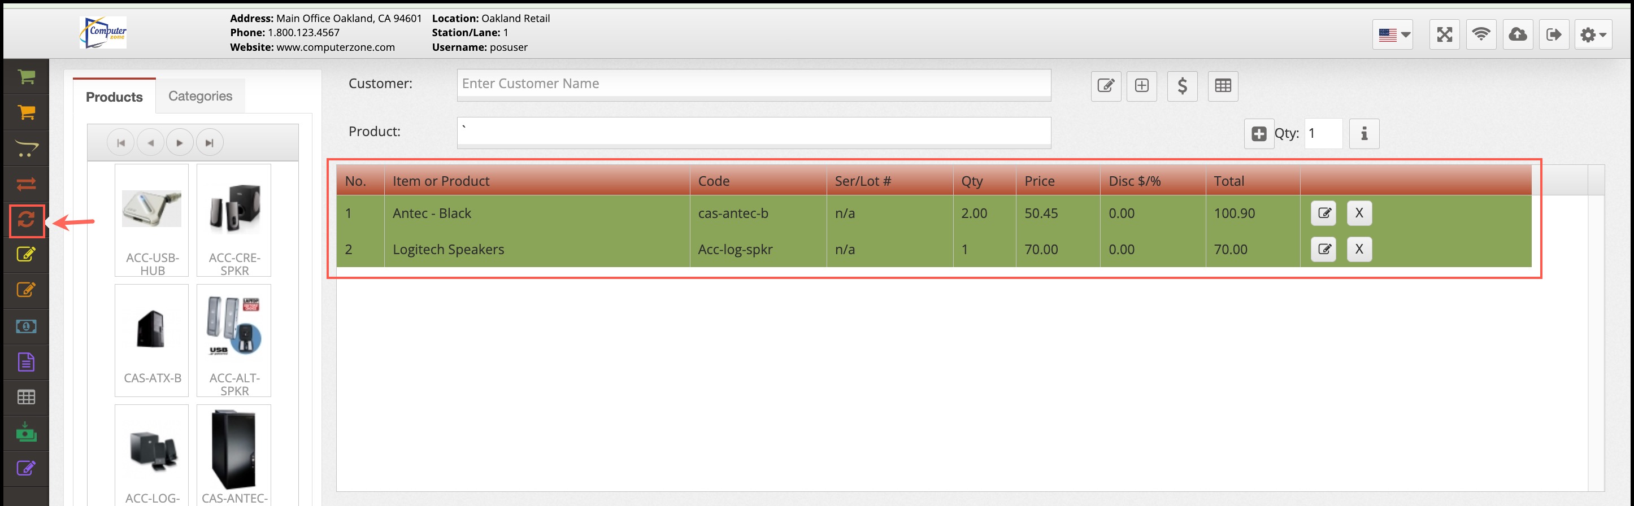This screenshot has width=1634, height=506.
Task: Focus the Enter Customer Name field
Action: [754, 84]
